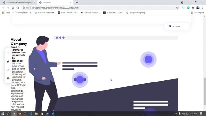The height and width of the screenshot is (116, 206).
Task: Open the Card Checker bookmark
Action: coord(68,13)
